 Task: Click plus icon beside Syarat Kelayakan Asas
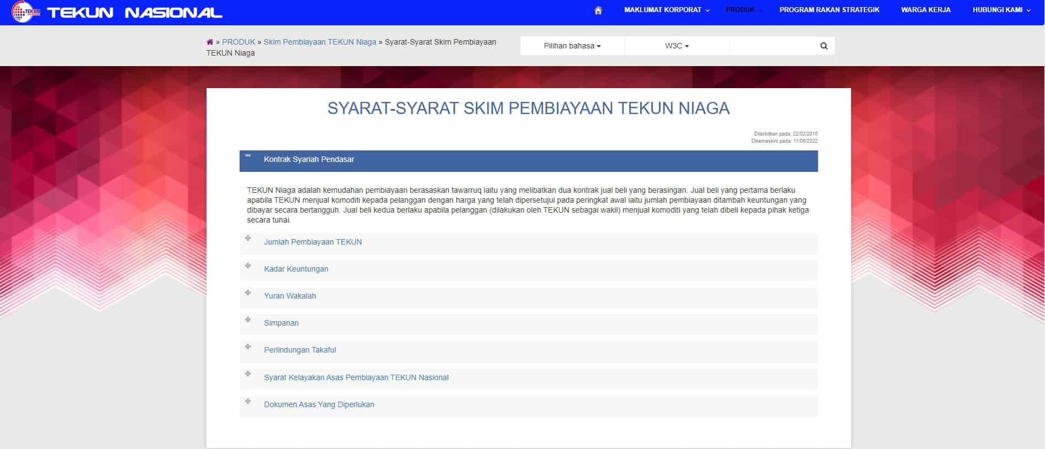click(x=248, y=374)
